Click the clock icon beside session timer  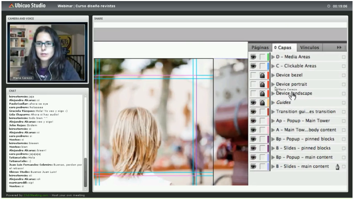point(328,6)
